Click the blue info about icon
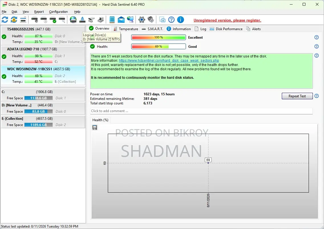 click(180, 20)
